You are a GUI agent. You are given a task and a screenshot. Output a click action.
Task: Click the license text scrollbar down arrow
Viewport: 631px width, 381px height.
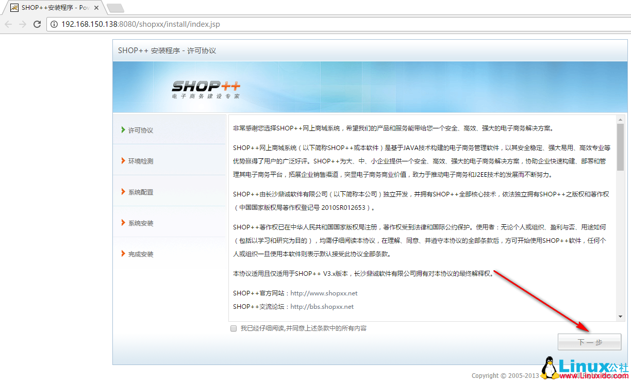pyautogui.click(x=620, y=316)
